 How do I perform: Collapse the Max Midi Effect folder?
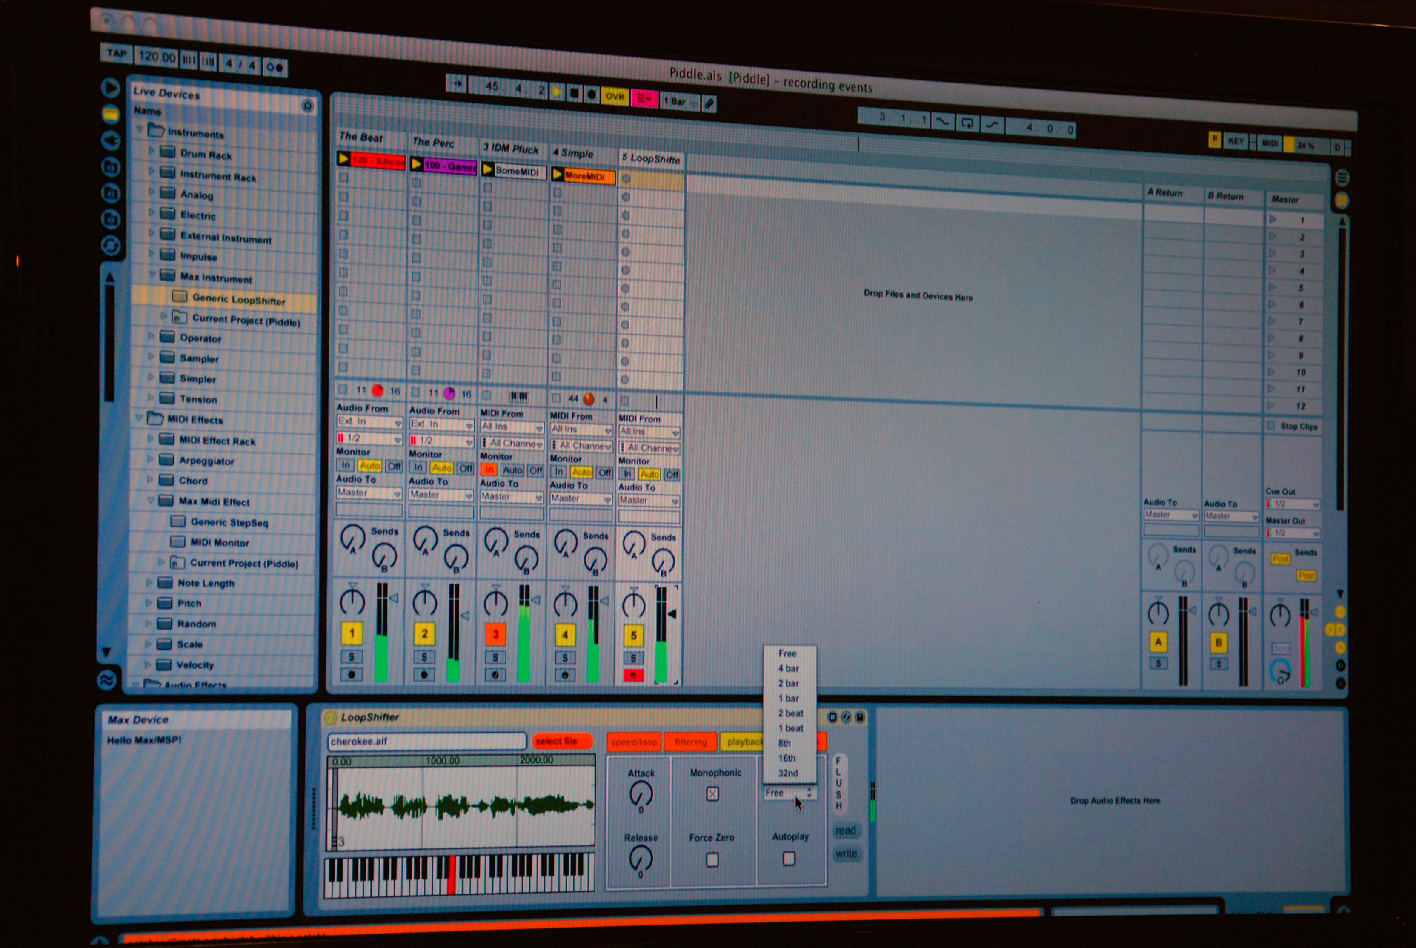click(151, 501)
